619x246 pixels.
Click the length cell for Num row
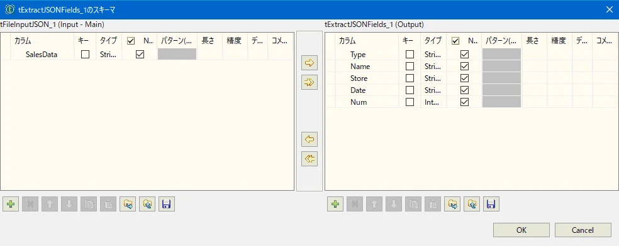pos(534,102)
